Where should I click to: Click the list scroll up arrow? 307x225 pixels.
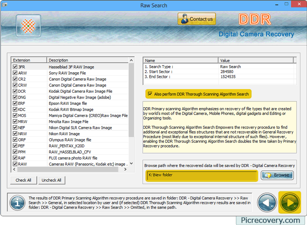click(131, 60)
